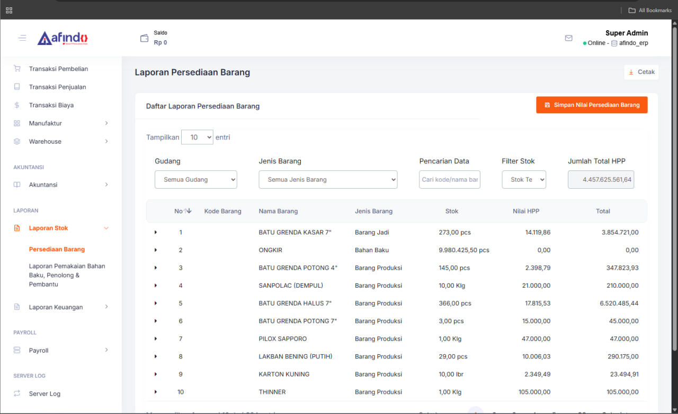Expand row SANPOLAC (DEMPUL) details
Image resolution: width=678 pixels, height=414 pixels.
click(x=156, y=286)
